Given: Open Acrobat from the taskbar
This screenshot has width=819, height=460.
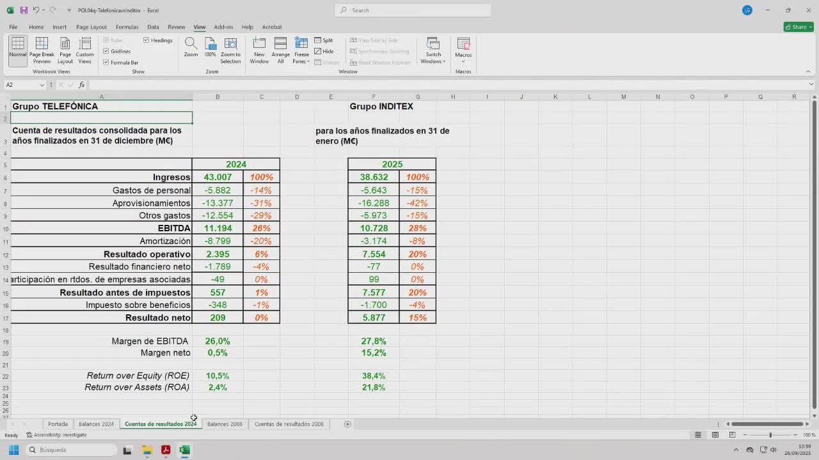Looking at the screenshot, I should (166, 450).
